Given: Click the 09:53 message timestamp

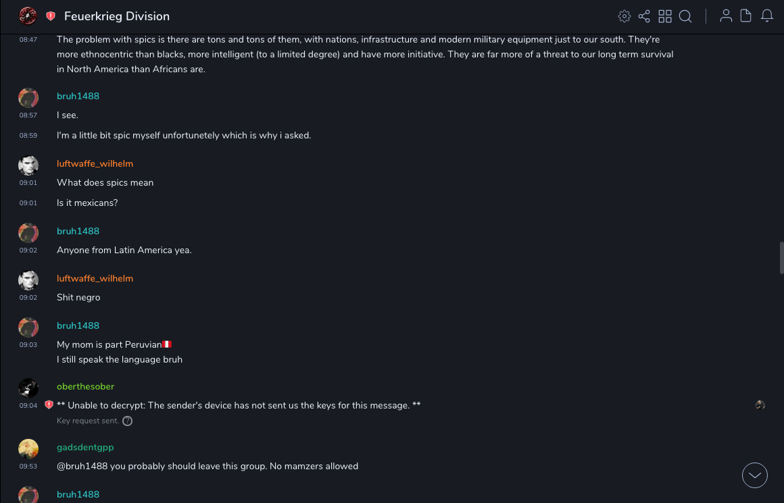Looking at the screenshot, I should point(28,466).
